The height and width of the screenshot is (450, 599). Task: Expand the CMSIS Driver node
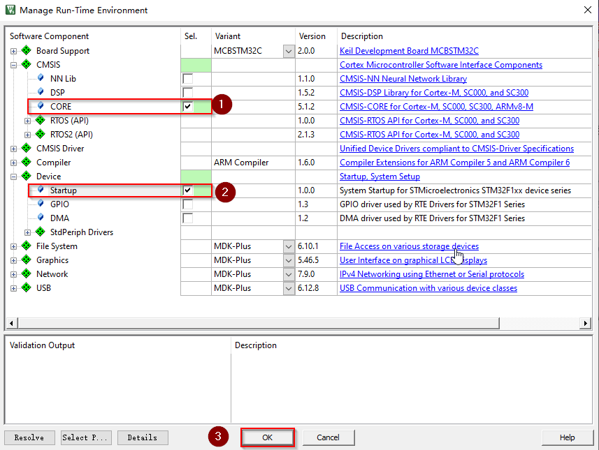click(14, 149)
